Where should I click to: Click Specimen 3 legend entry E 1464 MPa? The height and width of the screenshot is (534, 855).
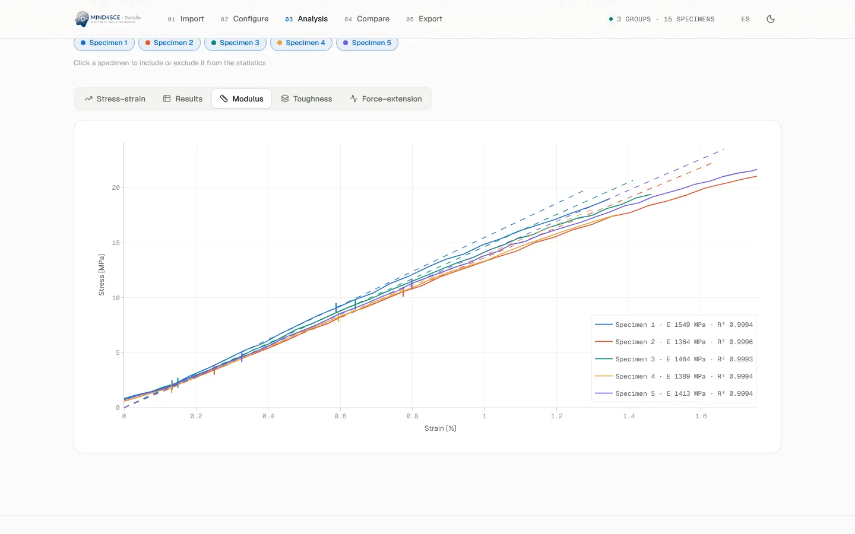[674, 359]
